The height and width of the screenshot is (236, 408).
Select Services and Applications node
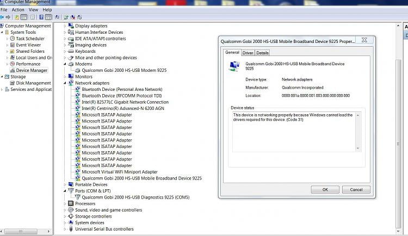pyautogui.click(x=31, y=89)
